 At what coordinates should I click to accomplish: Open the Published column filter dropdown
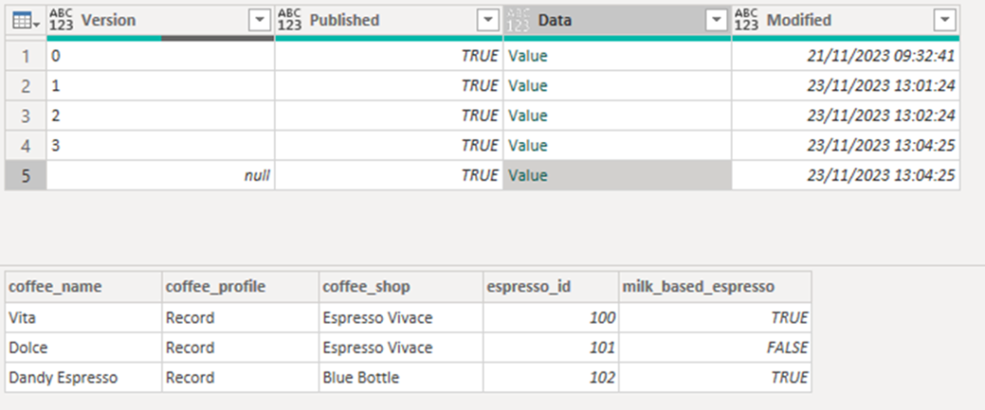coord(488,21)
